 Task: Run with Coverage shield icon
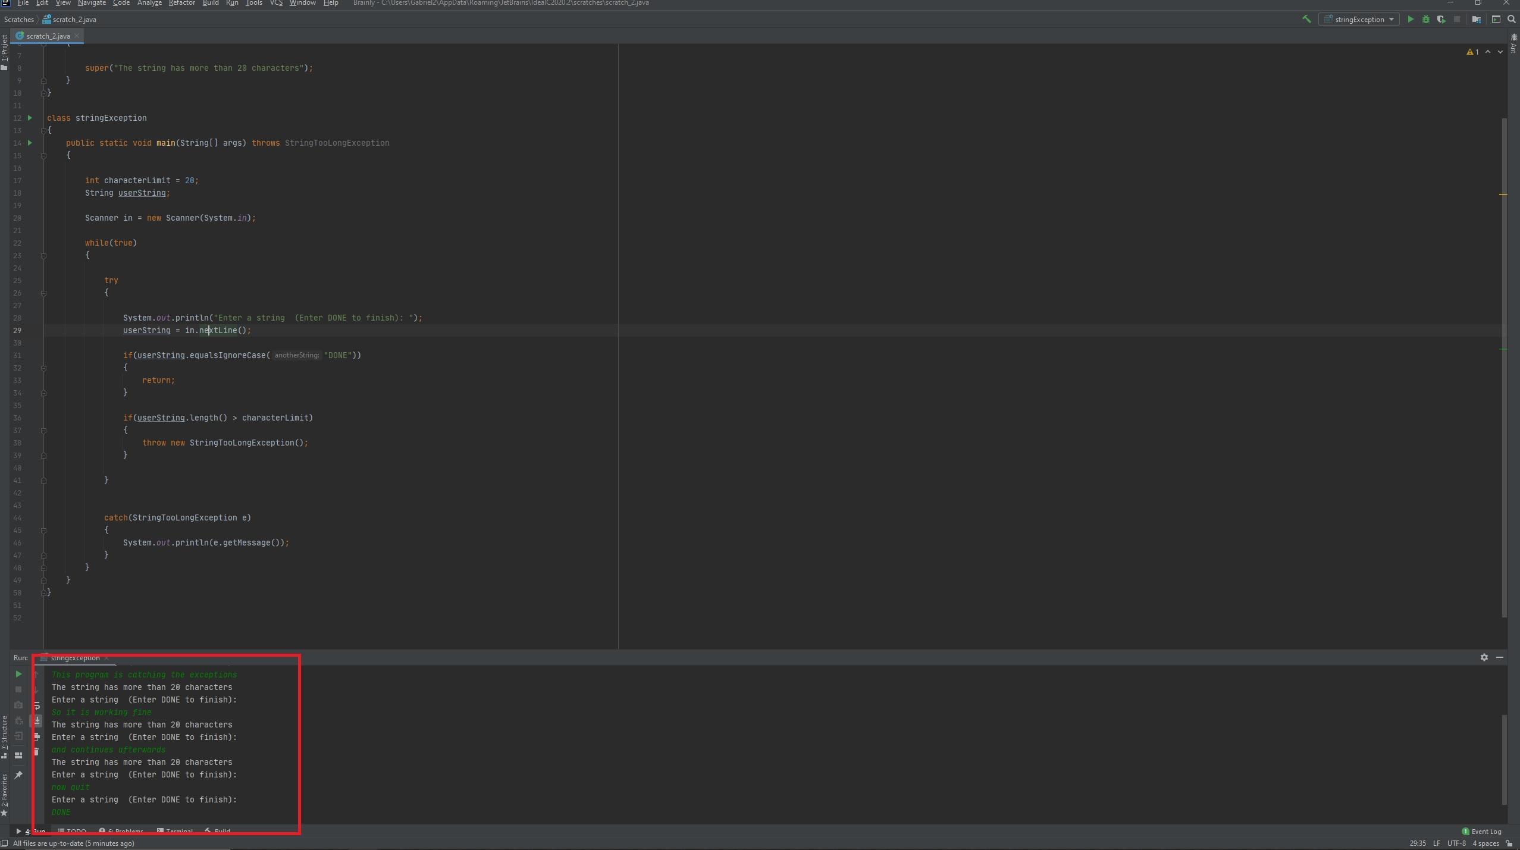click(1441, 20)
